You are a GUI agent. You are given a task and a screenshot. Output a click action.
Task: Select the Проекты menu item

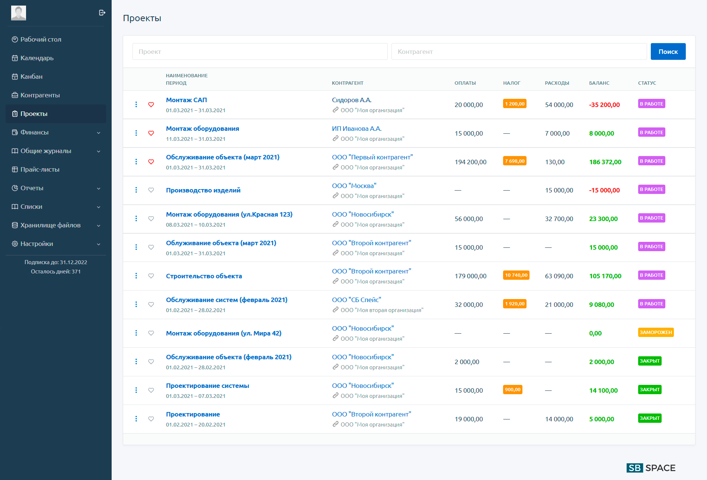34,114
